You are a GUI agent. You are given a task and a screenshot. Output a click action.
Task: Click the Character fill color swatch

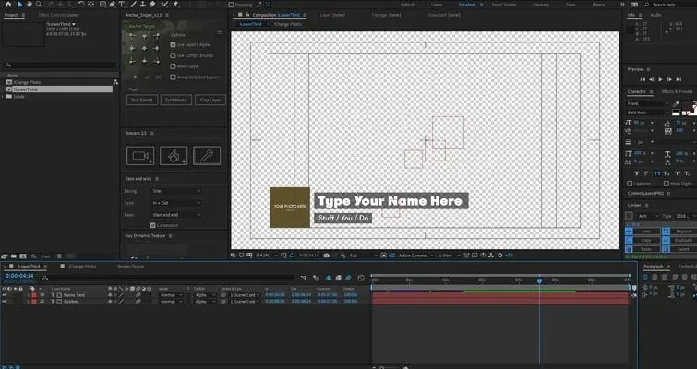point(689,105)
